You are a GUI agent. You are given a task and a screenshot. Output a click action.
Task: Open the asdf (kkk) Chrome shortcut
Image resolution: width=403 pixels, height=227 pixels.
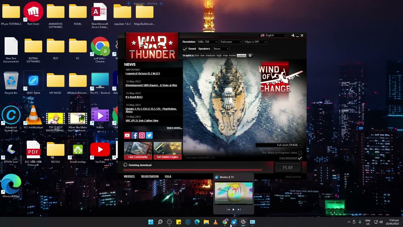coord(100,50)
